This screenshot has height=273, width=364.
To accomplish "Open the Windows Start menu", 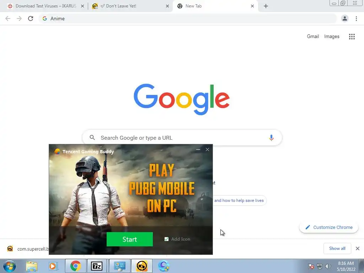I will click(10, 266).
